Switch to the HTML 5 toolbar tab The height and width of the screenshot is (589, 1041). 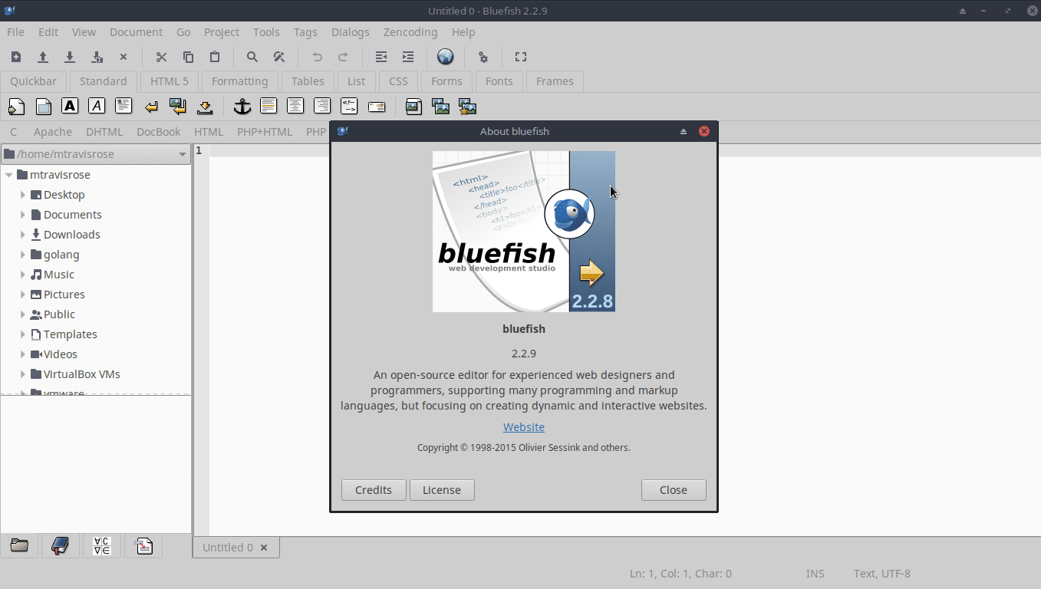[x=170, y=81]
